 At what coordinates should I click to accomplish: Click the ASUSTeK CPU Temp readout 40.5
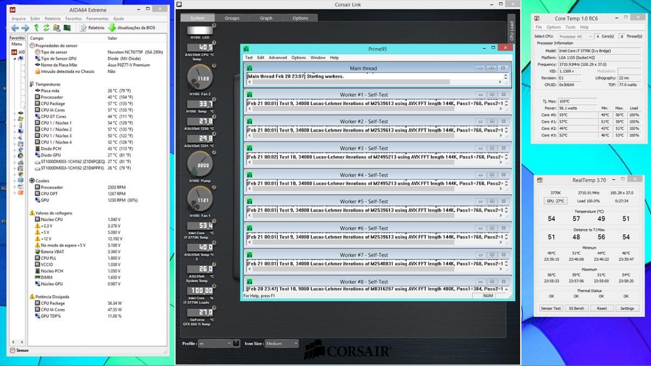(200, 48)
